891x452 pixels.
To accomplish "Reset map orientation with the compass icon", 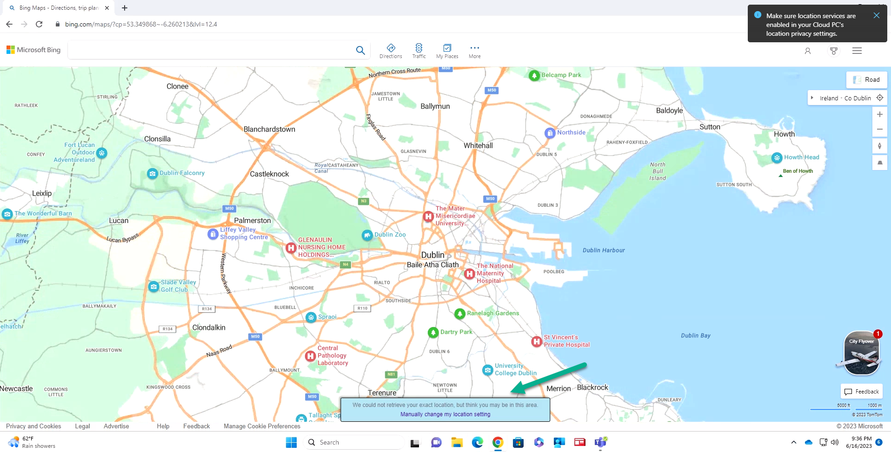I will pos(880,146).
